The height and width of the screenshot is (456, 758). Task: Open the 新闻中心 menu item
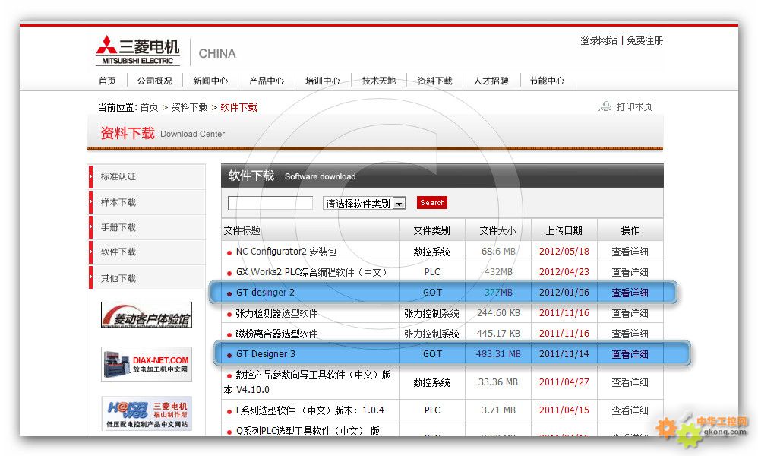point(211,81)
